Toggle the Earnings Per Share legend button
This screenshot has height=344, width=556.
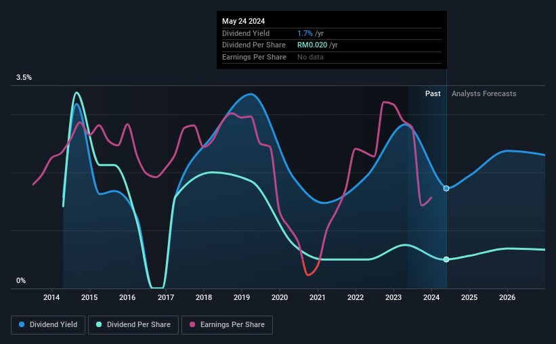228,325
